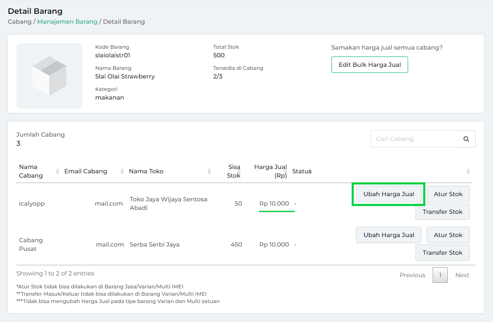
Task: Click Atur Stok for icalyopp
Action: click(x=448, y=194)
